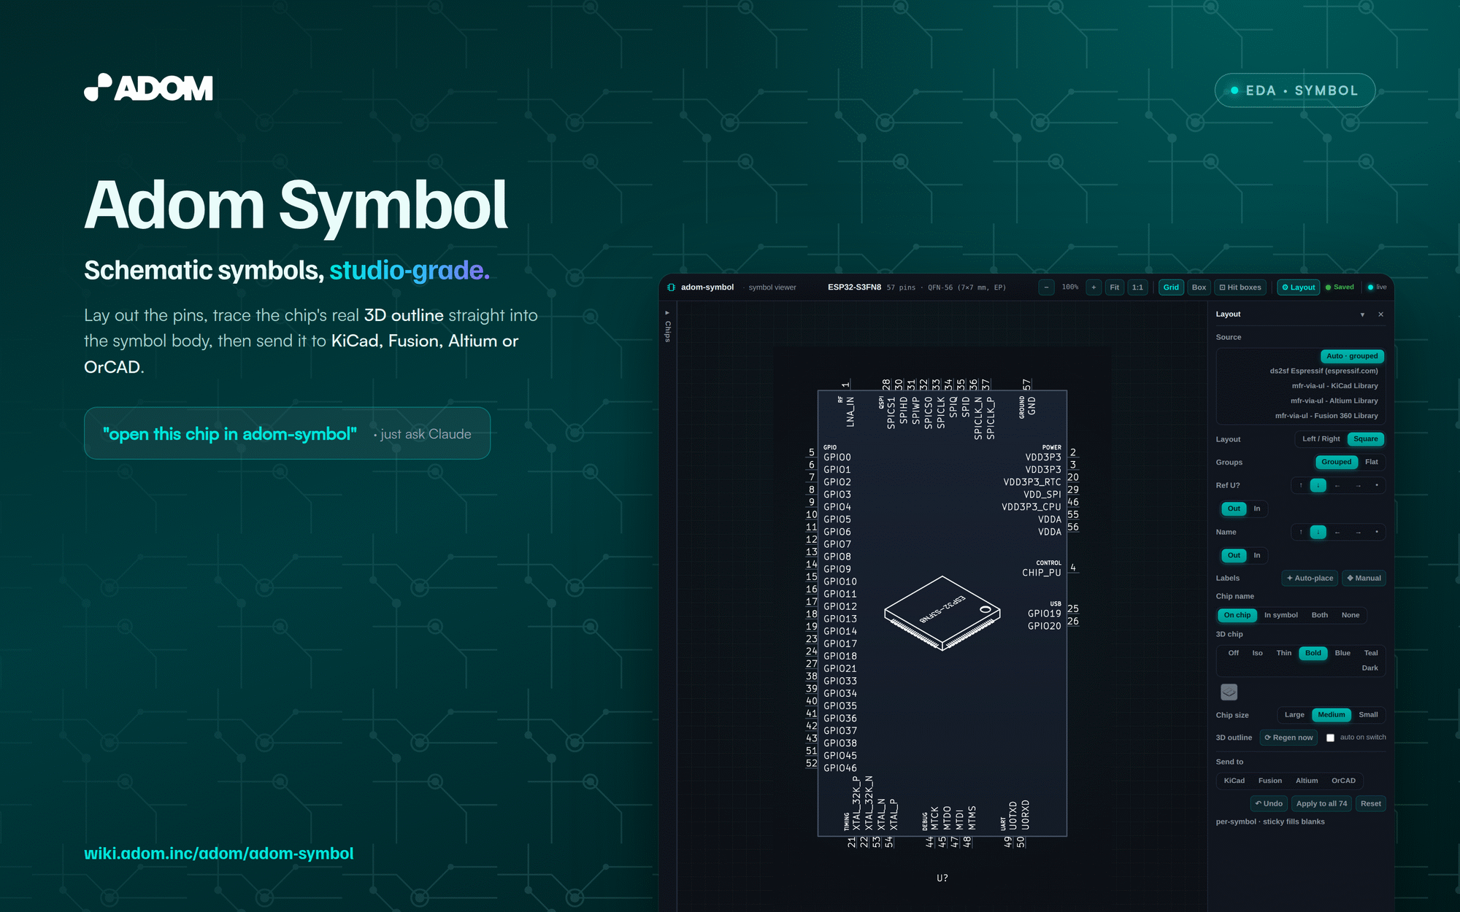
Task: Click the Undo arrow button
Action: (1269, 803)
